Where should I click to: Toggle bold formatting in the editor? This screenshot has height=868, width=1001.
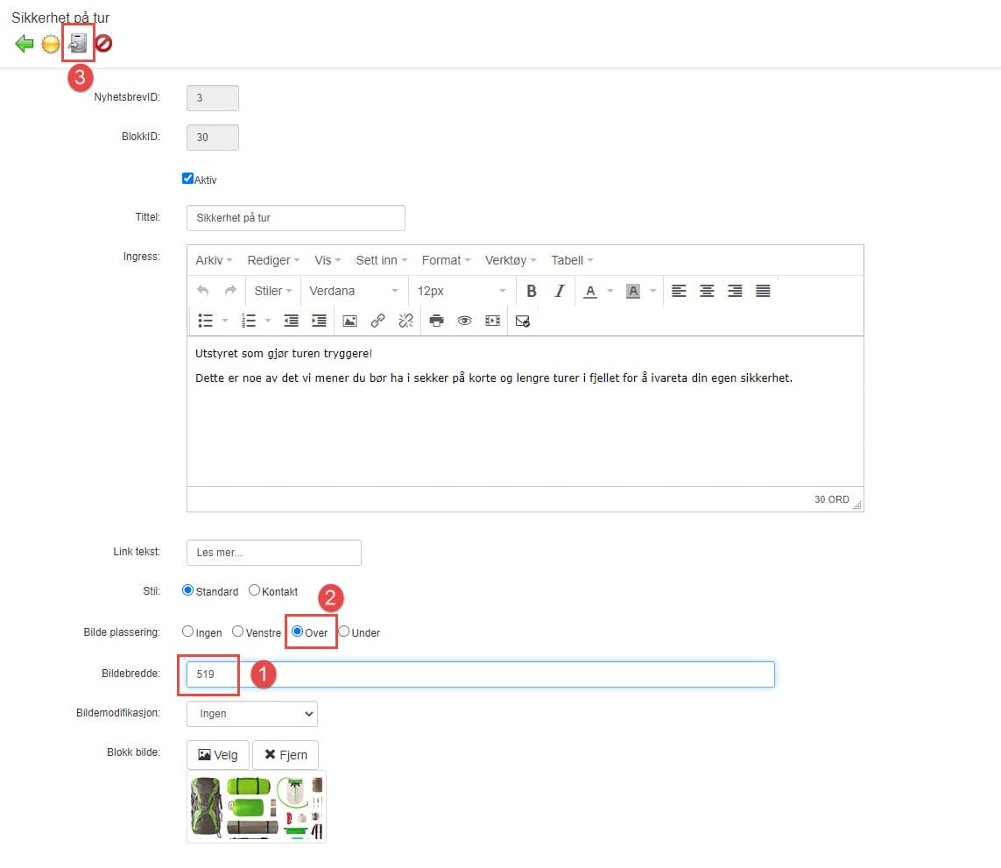click(532, 291)
